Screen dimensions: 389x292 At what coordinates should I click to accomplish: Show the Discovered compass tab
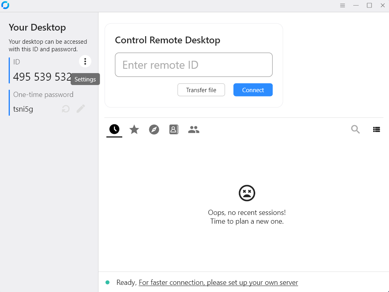coord(154,130)
